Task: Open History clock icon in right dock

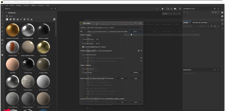Action: click(x=222, y=20)
